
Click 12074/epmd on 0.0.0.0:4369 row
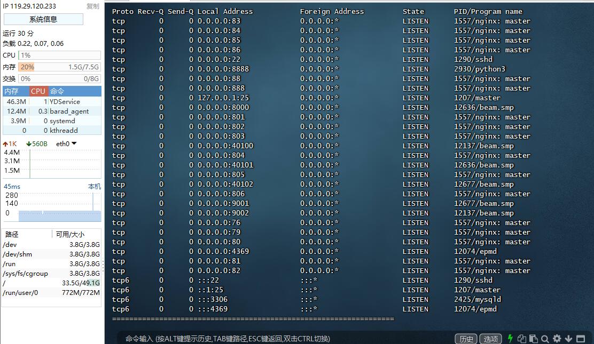click(475, 251)
